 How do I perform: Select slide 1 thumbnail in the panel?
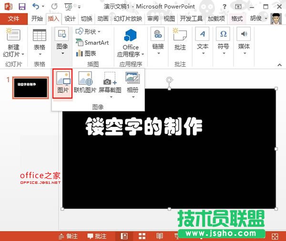pyautogui.click(x=31, y=88)
